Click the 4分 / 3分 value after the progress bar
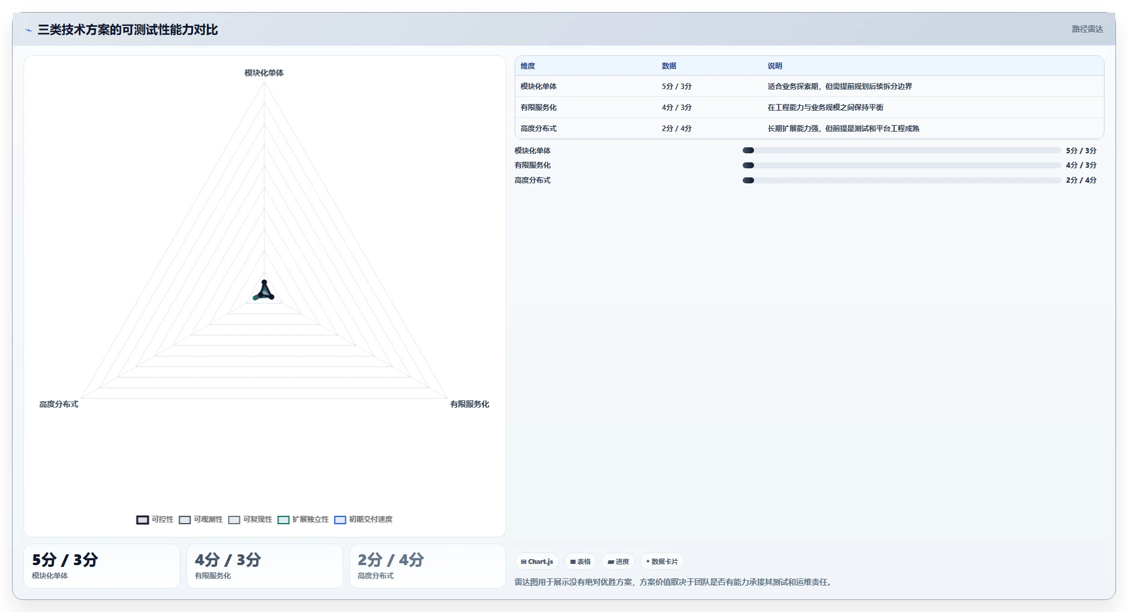The width and height of the screenshot is (1128, 612). (x=1081, y=165)
